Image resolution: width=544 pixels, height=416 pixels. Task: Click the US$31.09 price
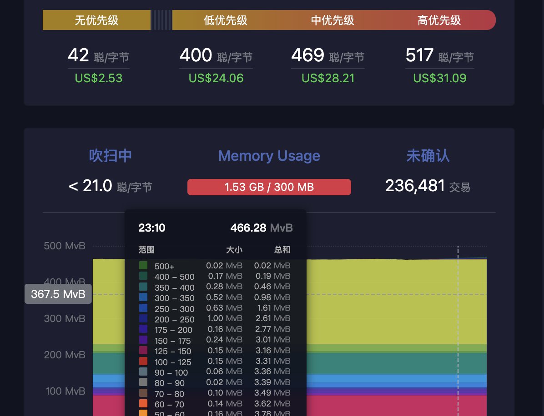439,78
